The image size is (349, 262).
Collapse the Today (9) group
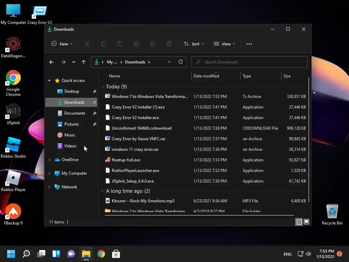point(103,86)
